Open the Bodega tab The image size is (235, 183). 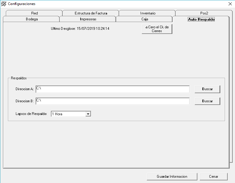32,19
